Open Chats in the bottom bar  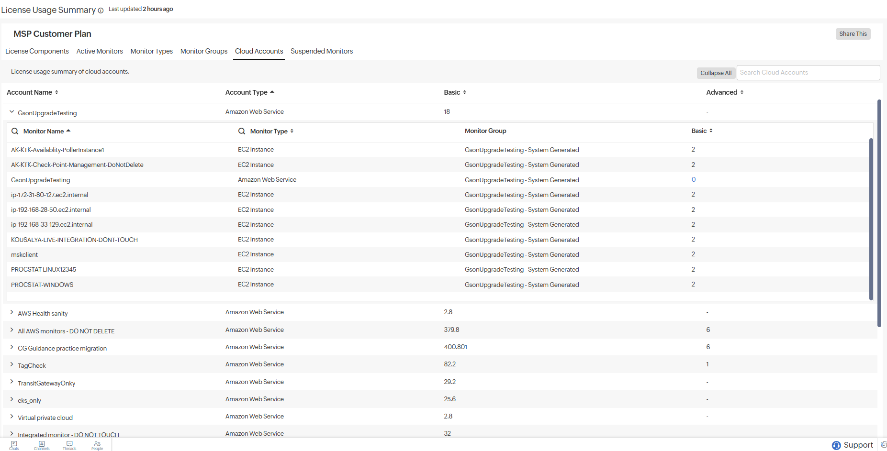[x=14, y=445]
